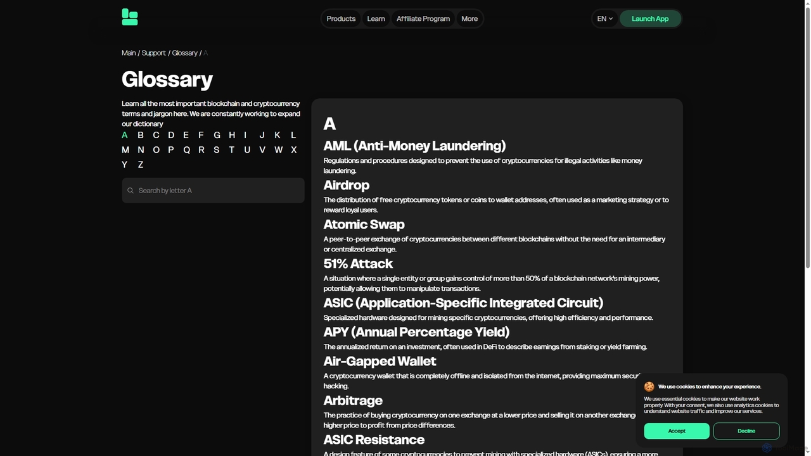Click the Atomic Swap term heading
Image resolution: width=811 pixels, height=456 pixels.
coord(364,225)
